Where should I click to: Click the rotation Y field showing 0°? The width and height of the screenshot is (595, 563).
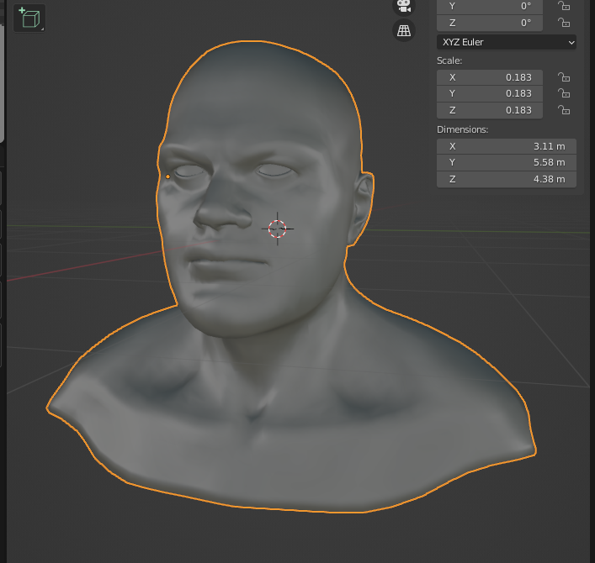(x=492, y=6)
